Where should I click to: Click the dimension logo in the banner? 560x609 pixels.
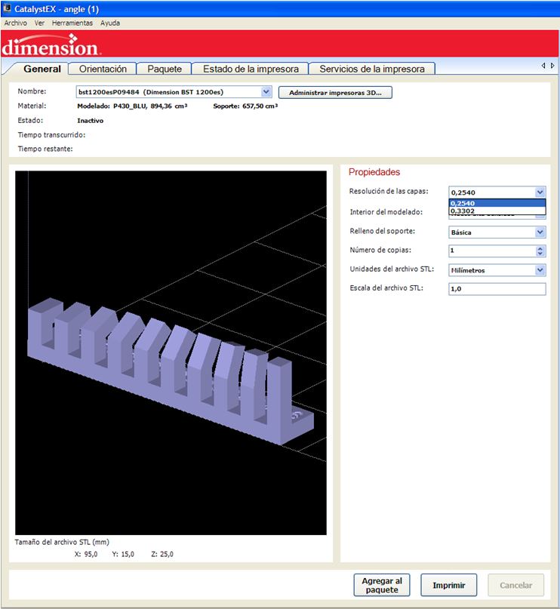pos(51,45)
